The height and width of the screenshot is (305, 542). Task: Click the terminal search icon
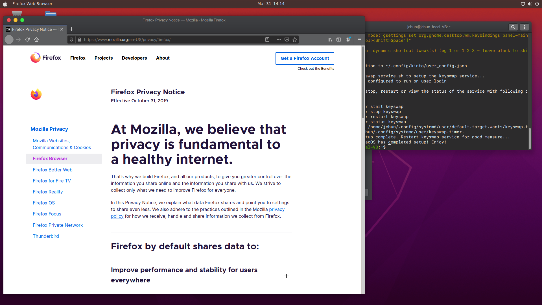coord(513,27)
